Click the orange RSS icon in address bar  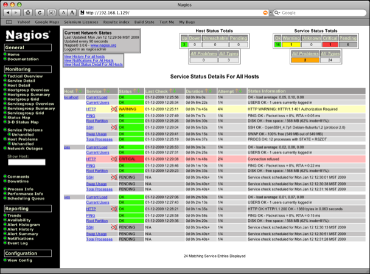pyautogui.click(x=265, y=13)
